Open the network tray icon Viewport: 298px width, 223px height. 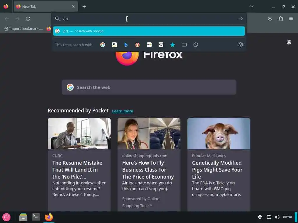tap(269, 217)
